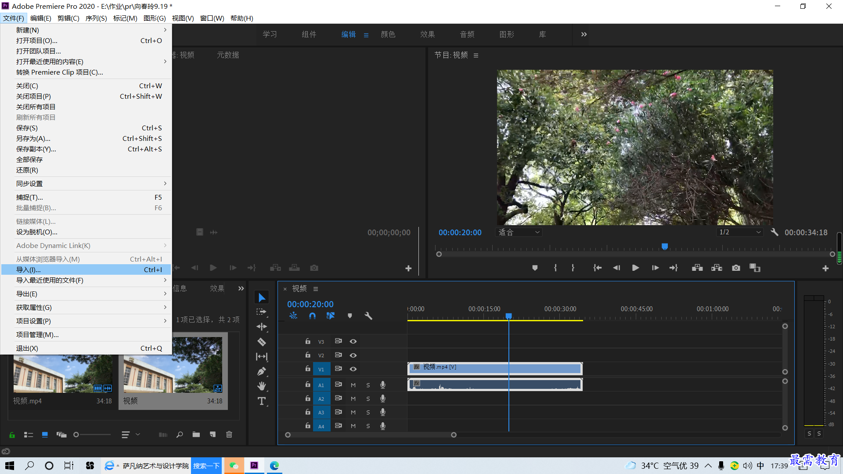Mute track A1
Viewport: 843px width, 474px height.
(353, 385)
